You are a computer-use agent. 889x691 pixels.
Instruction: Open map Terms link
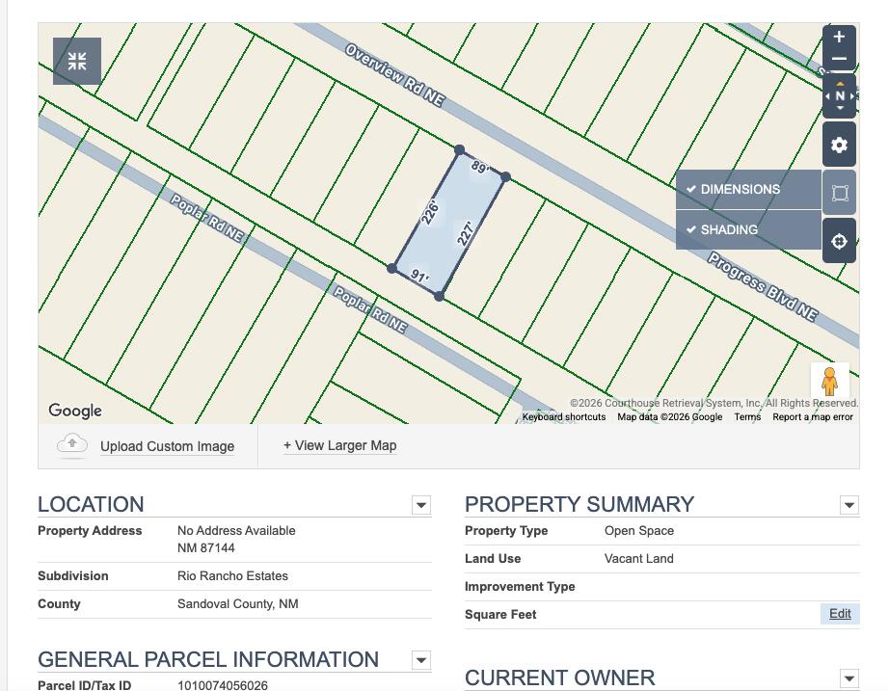pyautogui.click(x=747, y=416)
